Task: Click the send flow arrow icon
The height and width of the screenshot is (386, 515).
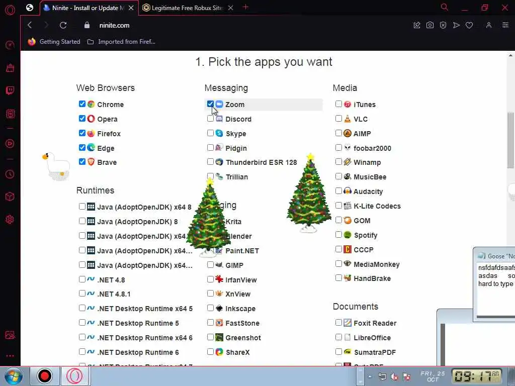Action: click(x=456, y=25)
